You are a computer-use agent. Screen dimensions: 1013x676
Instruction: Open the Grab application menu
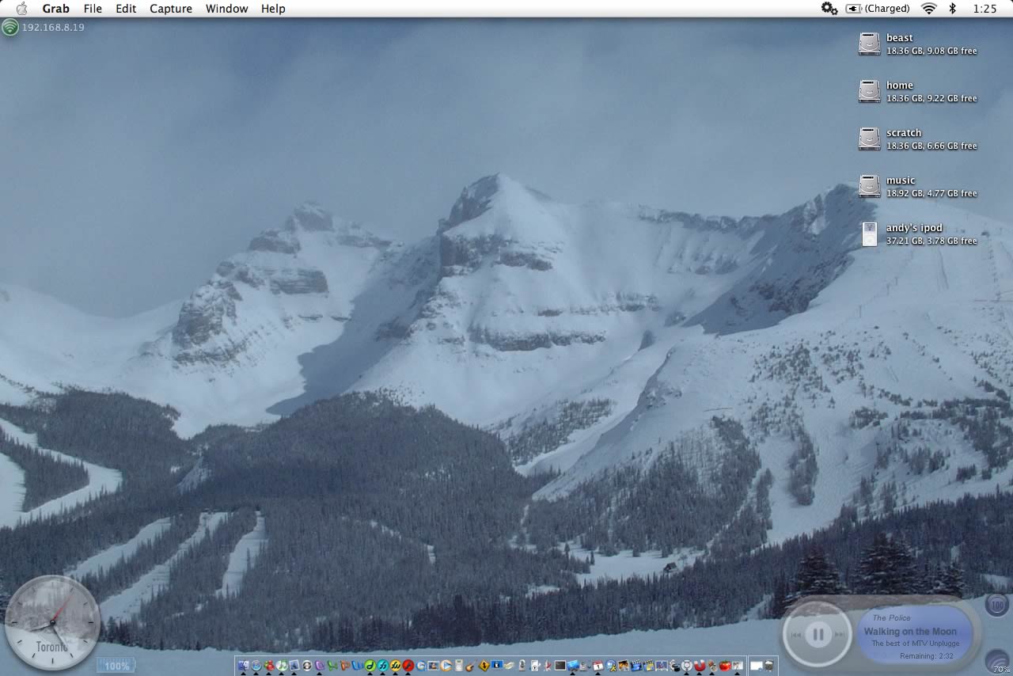[56, 9]
